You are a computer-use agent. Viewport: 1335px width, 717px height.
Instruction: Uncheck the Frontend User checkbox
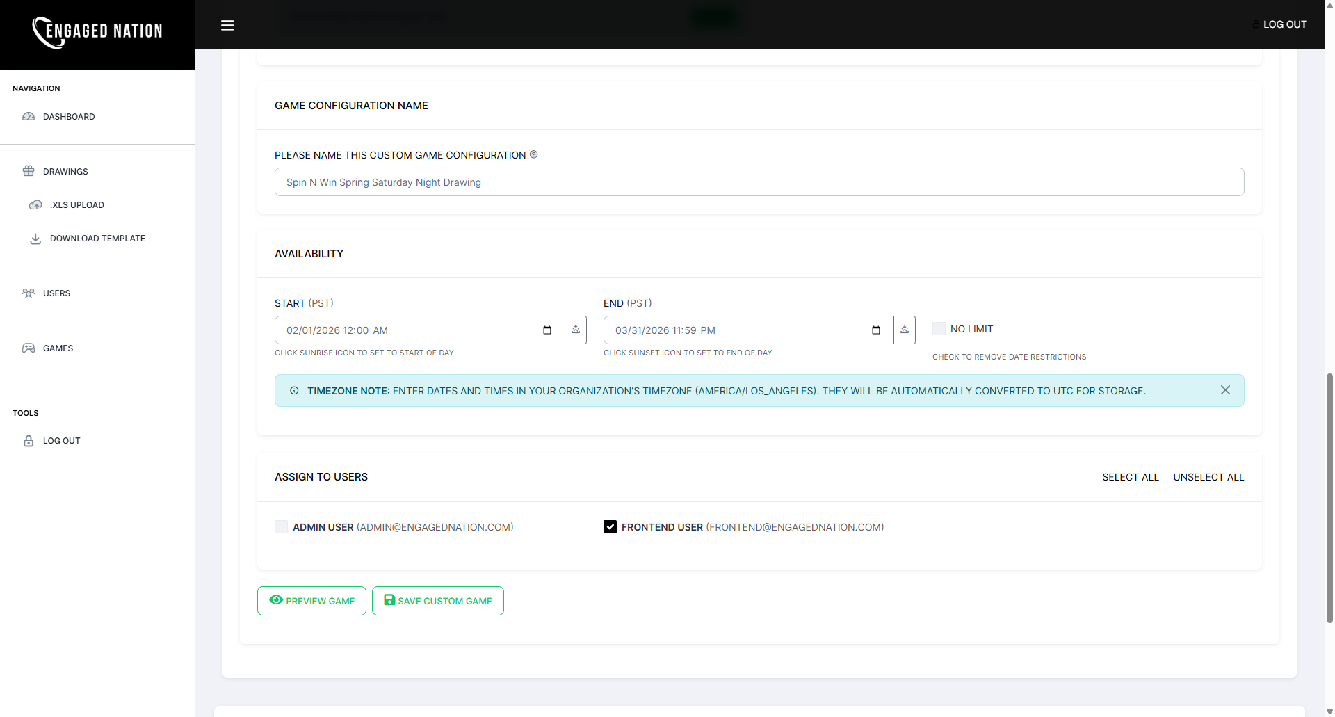click(610, 526)
